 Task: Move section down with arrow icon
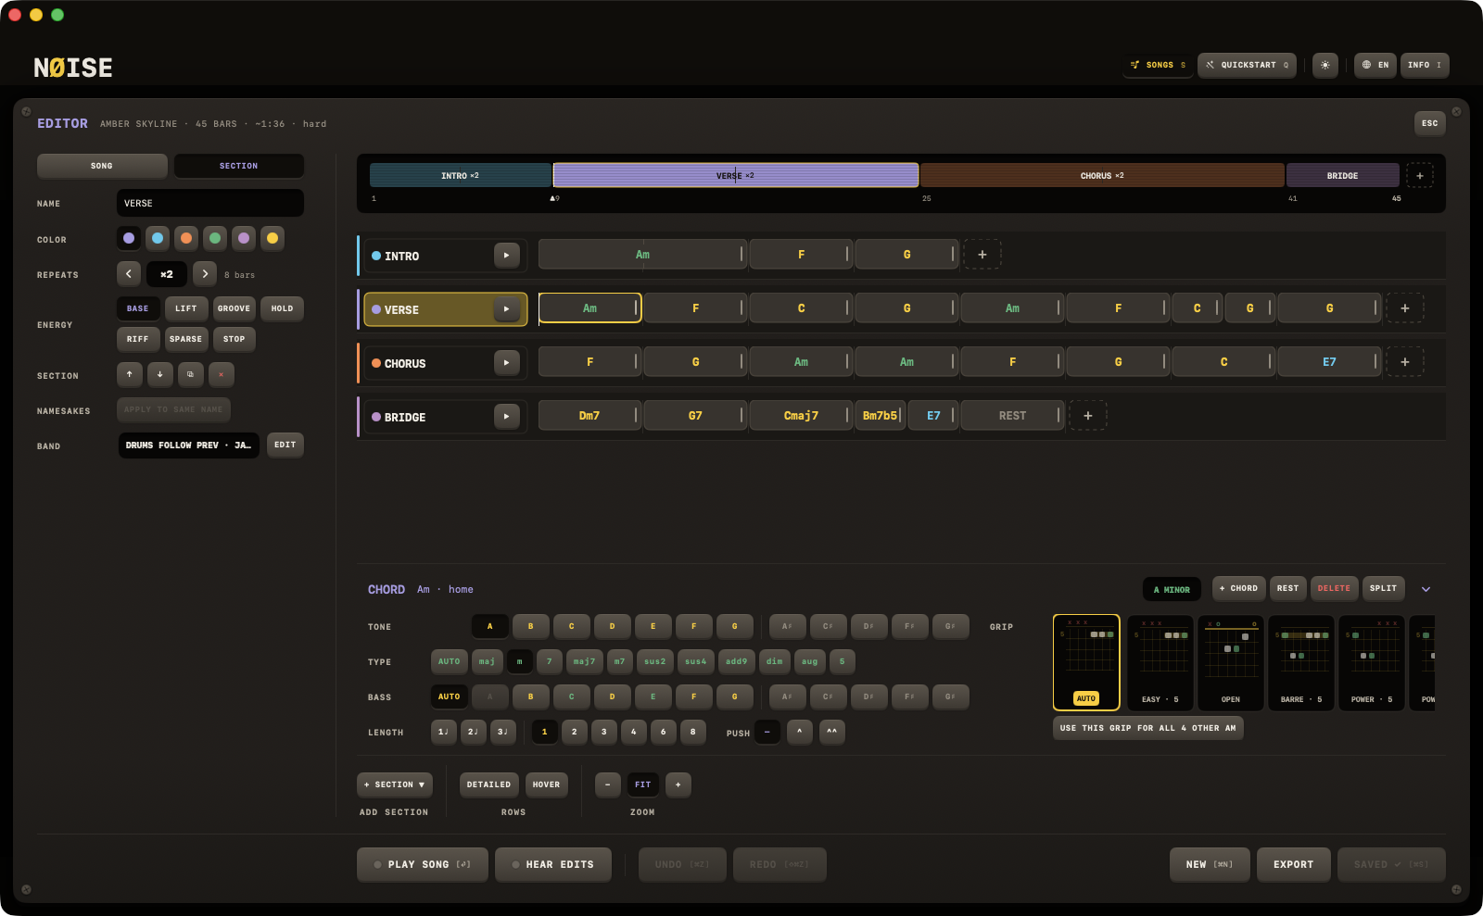click(x=160, y=374)
